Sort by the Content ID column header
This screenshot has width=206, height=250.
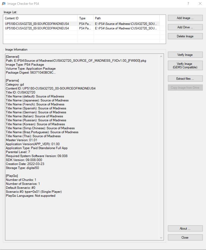pos(40,18)
